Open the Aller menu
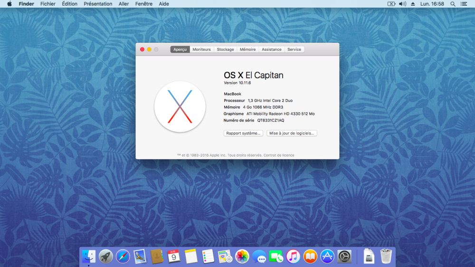The image size is (475, 267). [123, 4]
